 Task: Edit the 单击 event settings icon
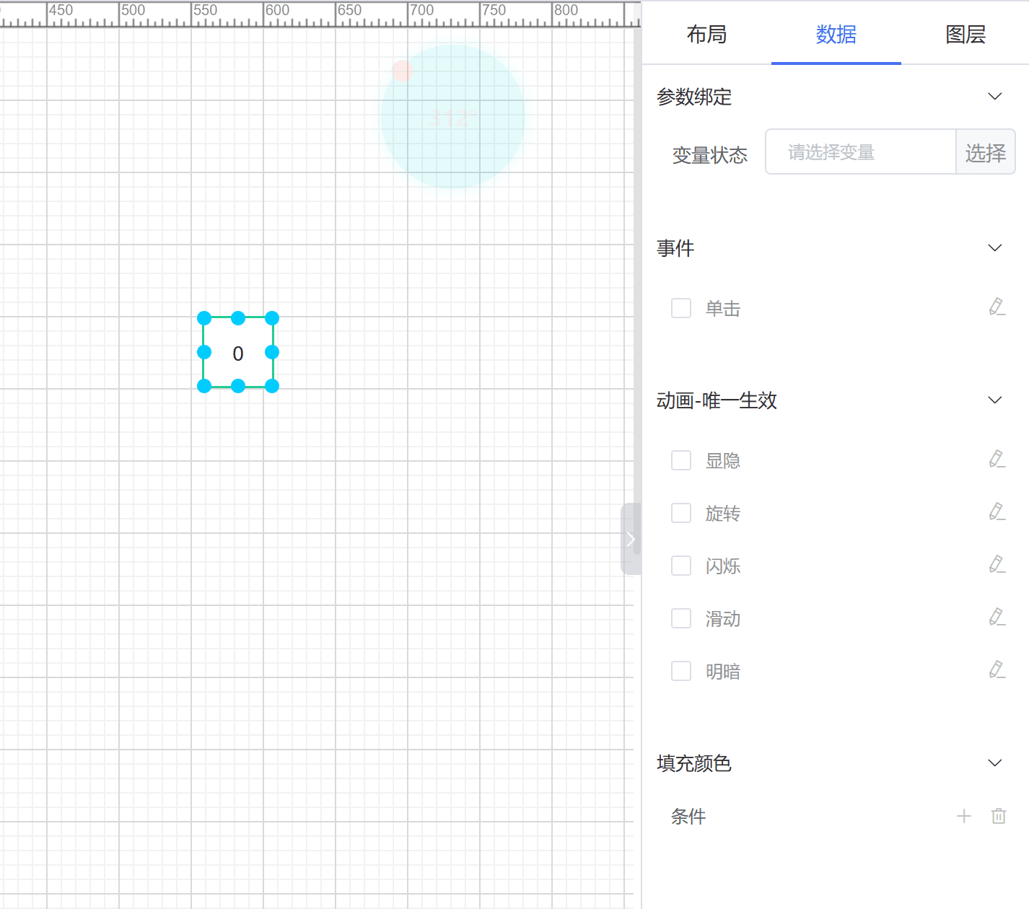click(997, 307)
